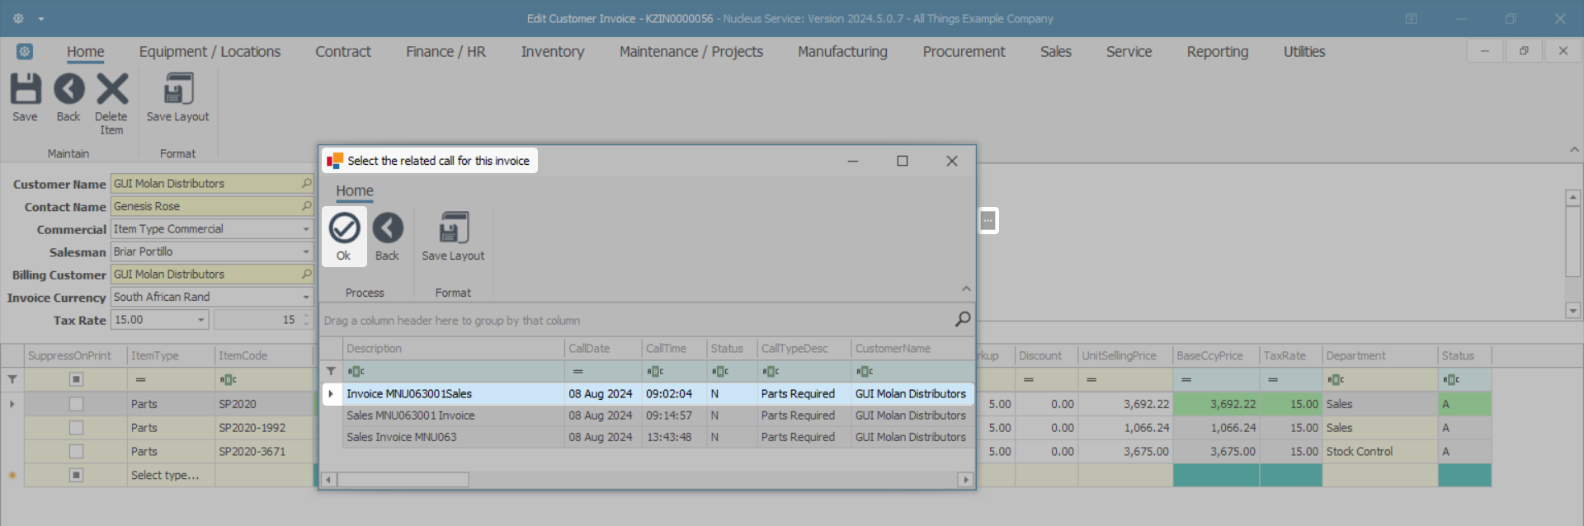
Task: Click the filter funnel icon in dialog grid
Action: (x=331, y=371)
